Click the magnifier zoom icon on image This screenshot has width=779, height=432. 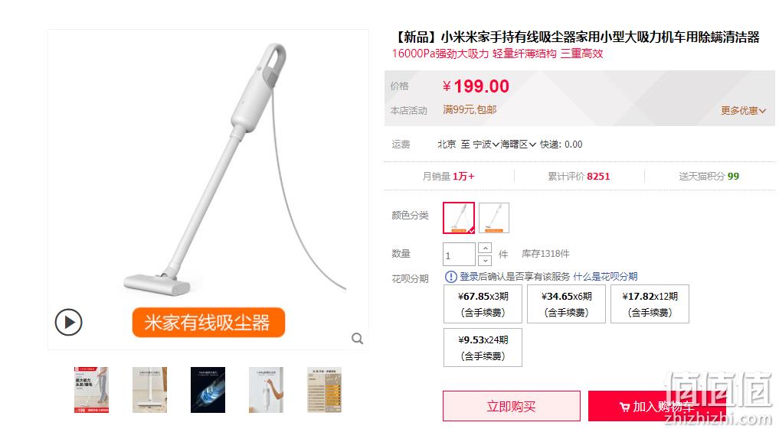pyautogui.click(x=357, y=339)
